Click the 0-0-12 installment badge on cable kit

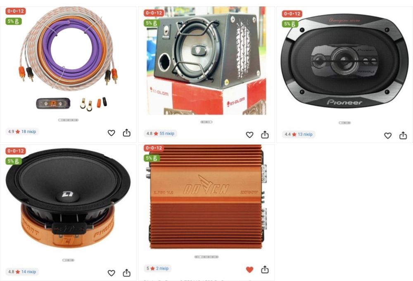pyautogui.click(x=16, y=11)
